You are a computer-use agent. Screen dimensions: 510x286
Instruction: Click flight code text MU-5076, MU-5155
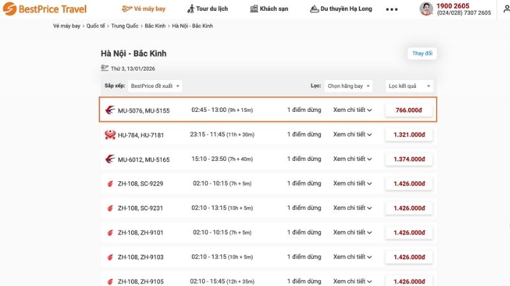tap(144, 111)
